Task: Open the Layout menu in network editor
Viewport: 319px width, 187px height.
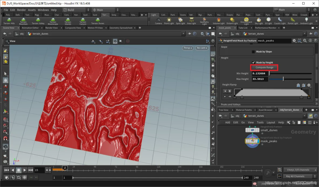Action: pyautogui.click(x=271, y=122)
